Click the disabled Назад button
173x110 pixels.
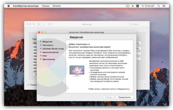pos(108,97)
